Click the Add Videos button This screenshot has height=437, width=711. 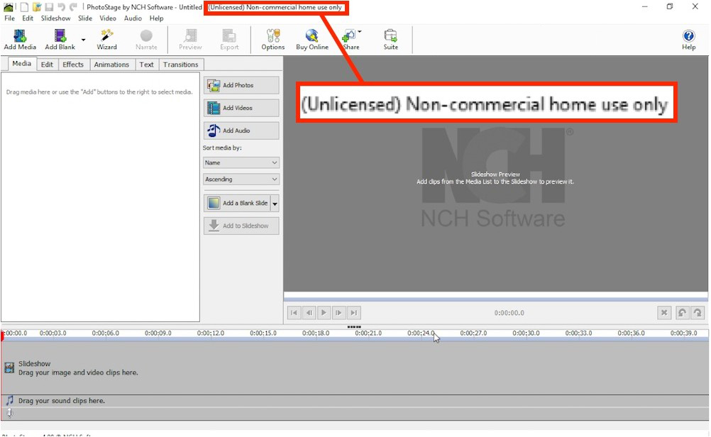pos(241,108)
